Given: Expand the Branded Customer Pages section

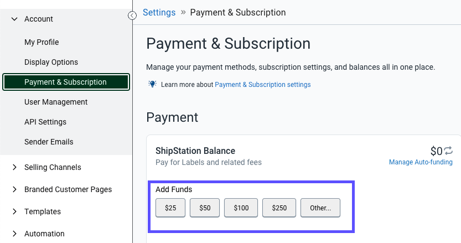Looking at the screenshot, I should click(x=15, y=189).
